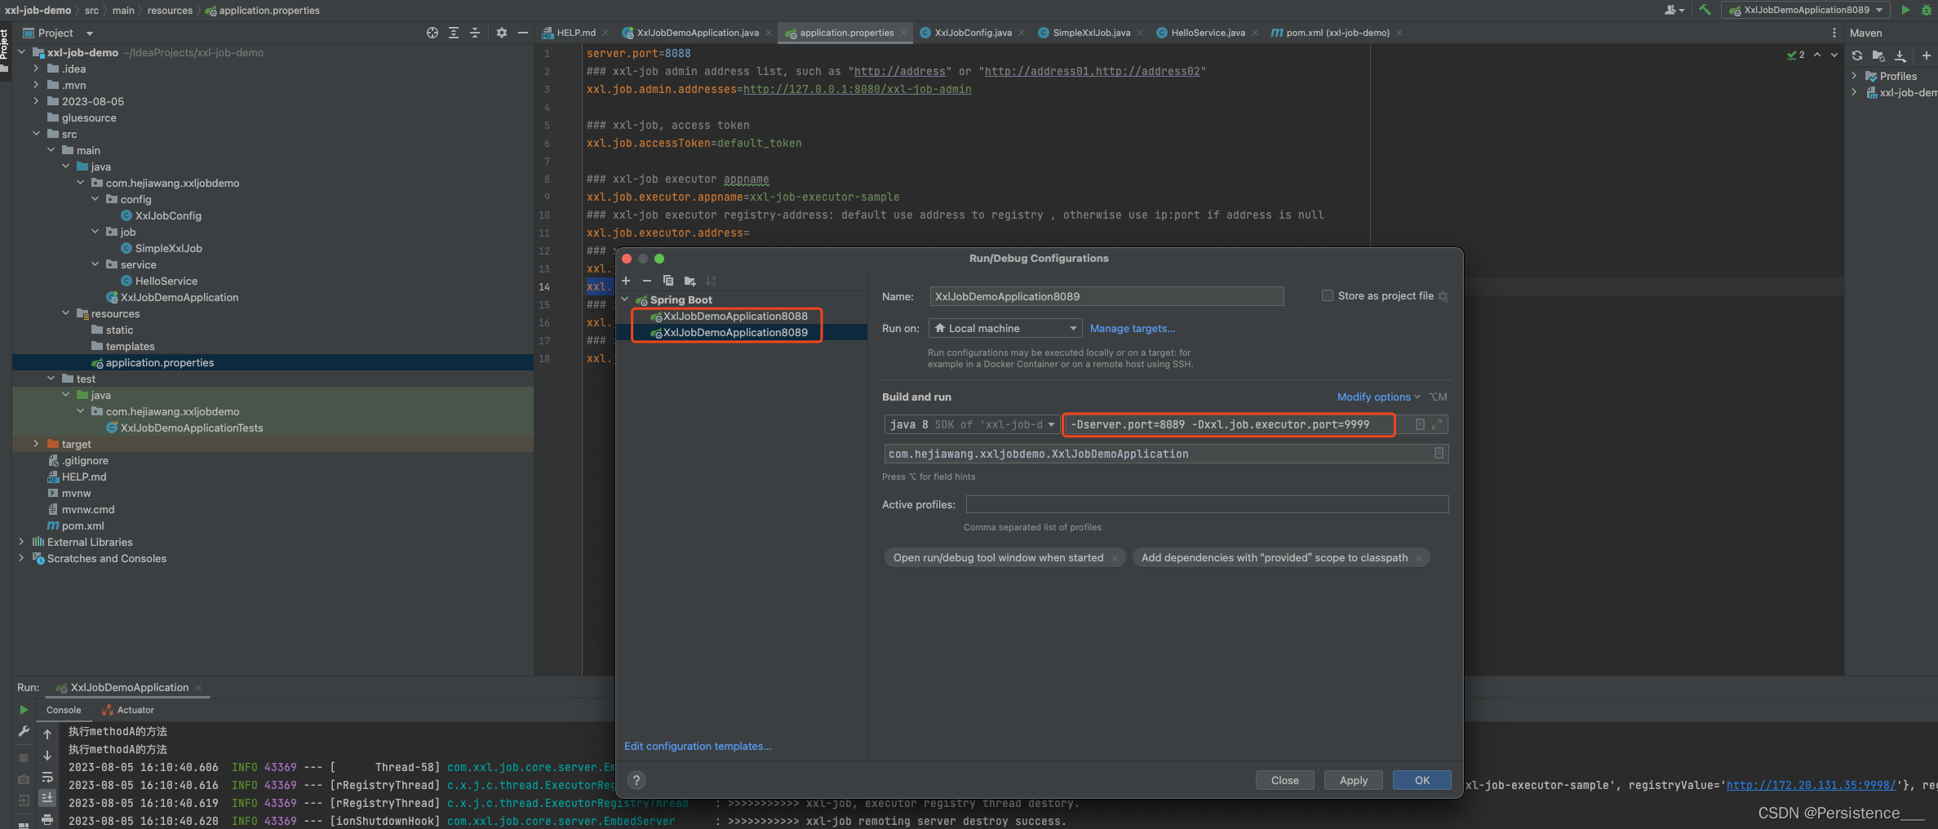This screenshot has height=829, width=1938.
Task: Click the Maven Reload All Projects icon
Action: point(1857,55)
